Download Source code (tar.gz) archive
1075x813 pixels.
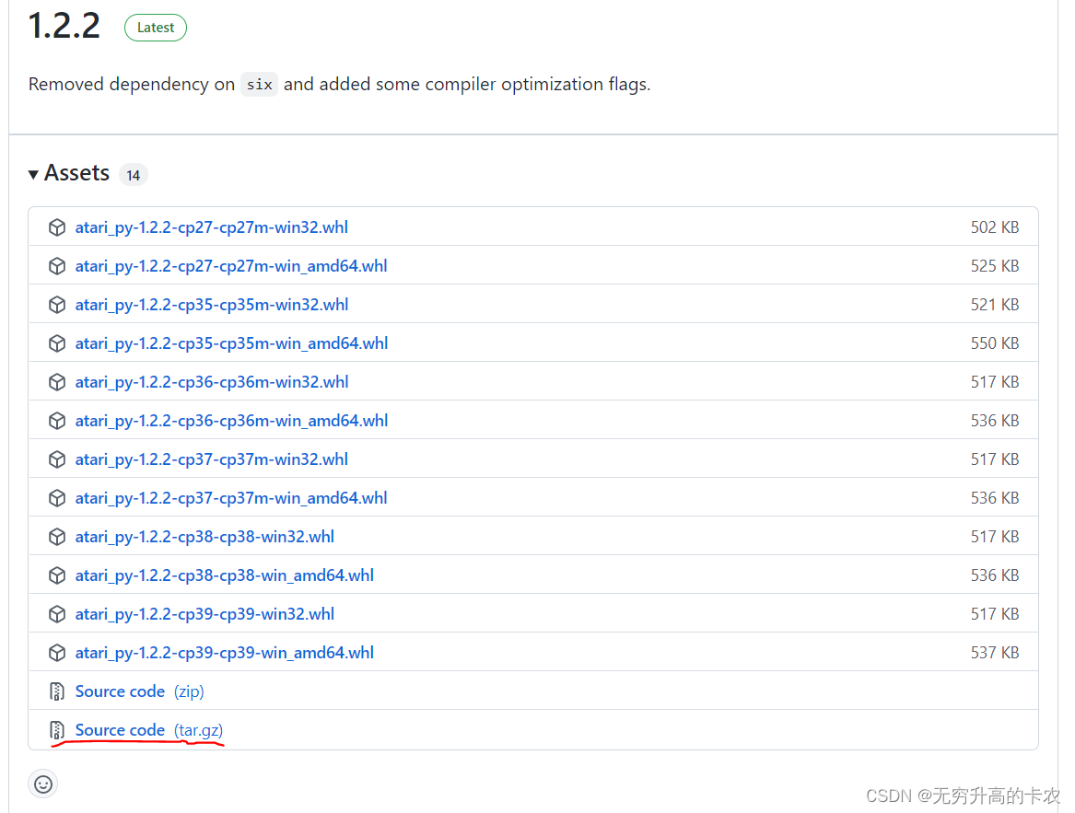point(149,731)
